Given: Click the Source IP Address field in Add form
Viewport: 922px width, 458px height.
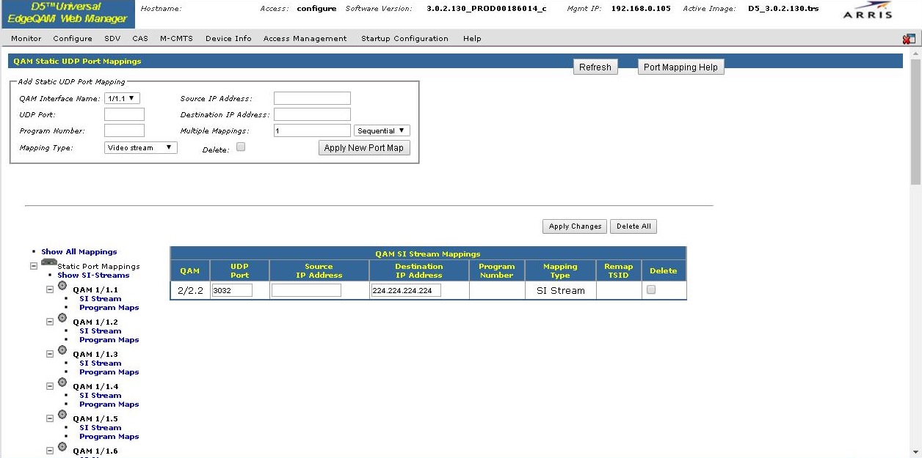Looking at the screenshot, I should (x=312, y=98).
